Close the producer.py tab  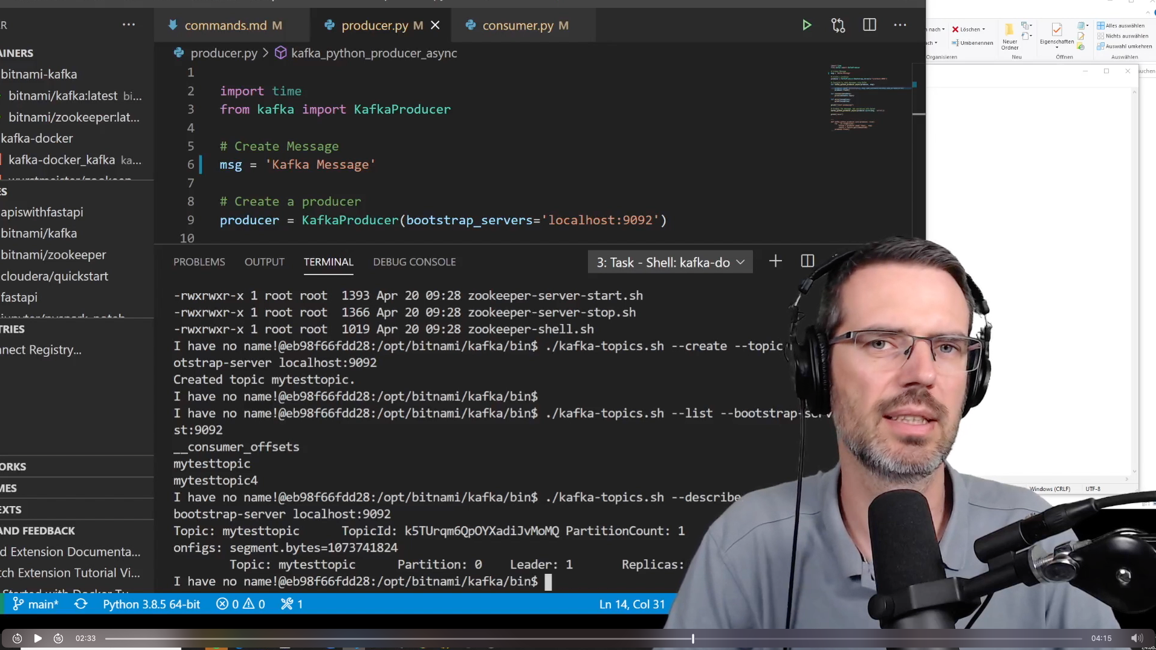435,25
